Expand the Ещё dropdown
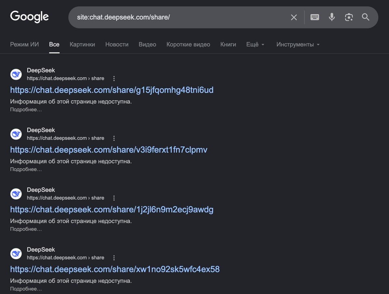This screenshot has height=294, width=389. click(x=255, y=44)
